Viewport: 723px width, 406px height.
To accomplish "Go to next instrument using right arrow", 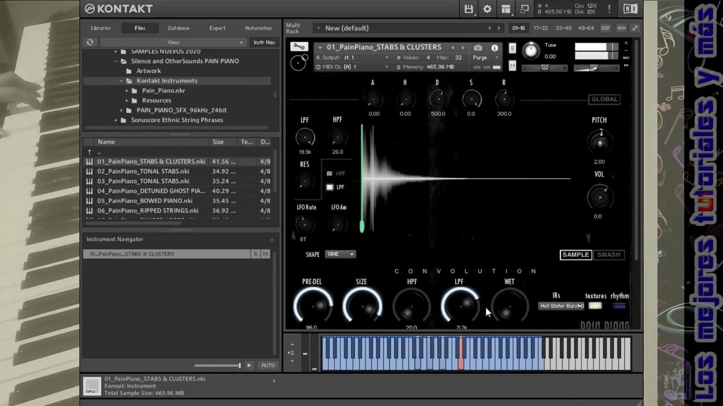I will pos(463,48).
